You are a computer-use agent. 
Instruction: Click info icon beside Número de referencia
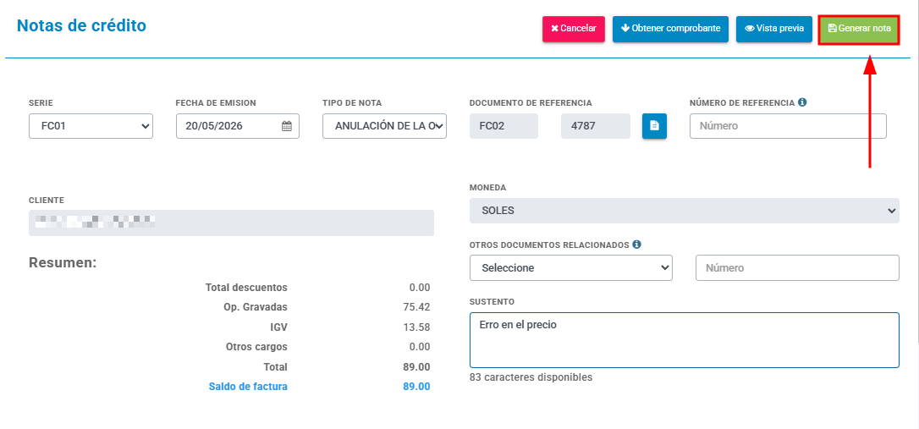[802, 102]
